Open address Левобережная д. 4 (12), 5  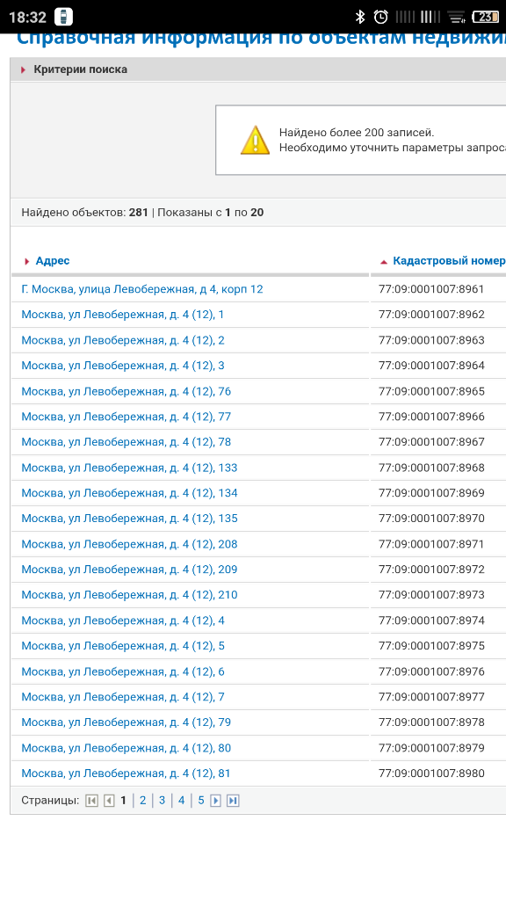(x=123, y=646)
